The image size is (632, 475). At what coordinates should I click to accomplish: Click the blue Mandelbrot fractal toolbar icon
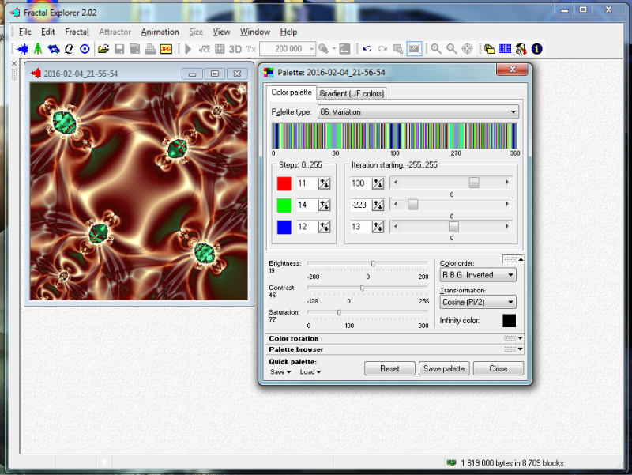[23, 49]
